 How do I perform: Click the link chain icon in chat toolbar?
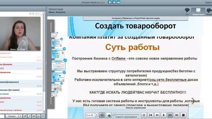click(x=29, y=116)
